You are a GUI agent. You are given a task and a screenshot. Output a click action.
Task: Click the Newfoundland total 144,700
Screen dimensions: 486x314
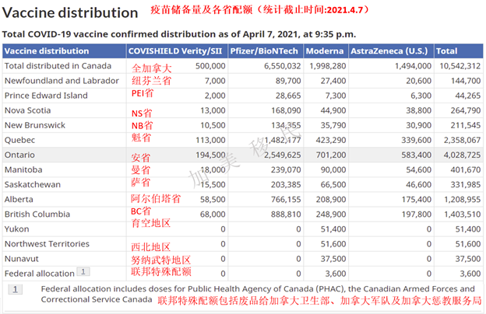(x=466, y=81)
